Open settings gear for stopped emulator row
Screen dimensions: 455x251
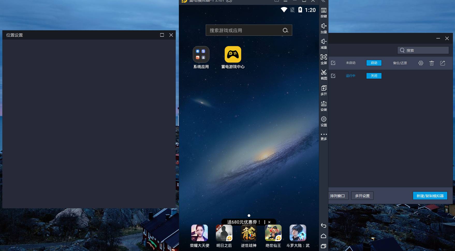pyautogui.click(x=421, y=63)
